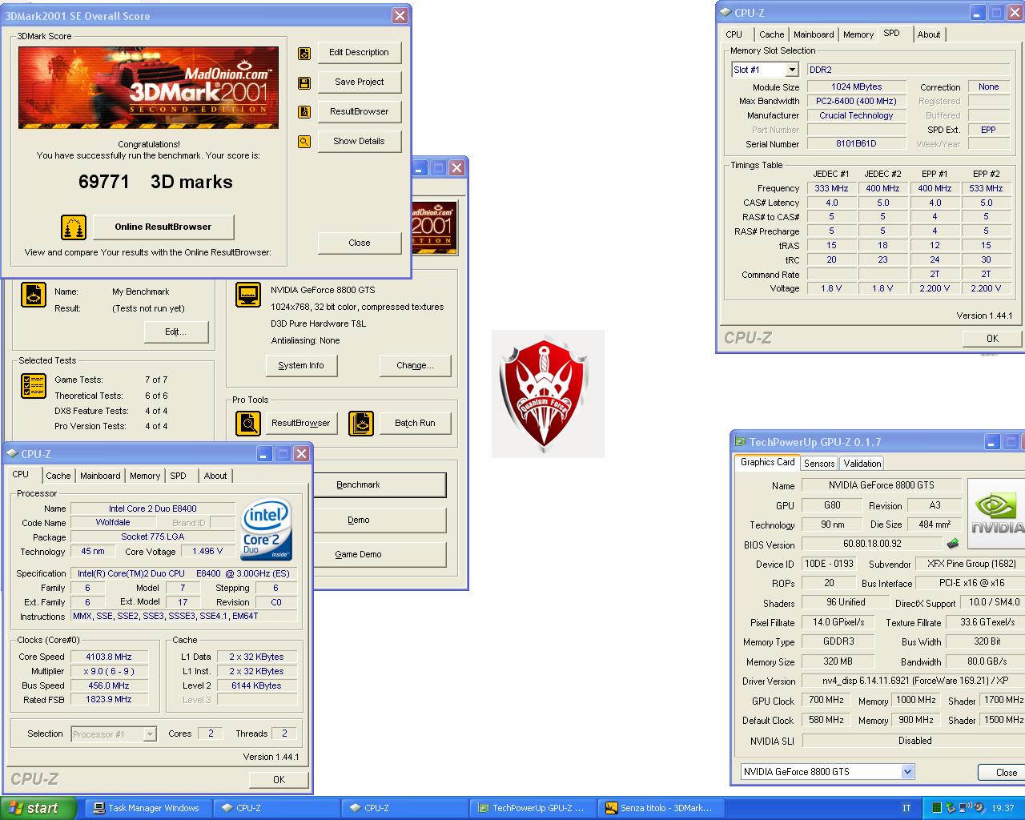The height and width of the screenshot is (820, 1025).
Task: Click the GPU-Z title bar icon
Action: (x=740, y=442)
